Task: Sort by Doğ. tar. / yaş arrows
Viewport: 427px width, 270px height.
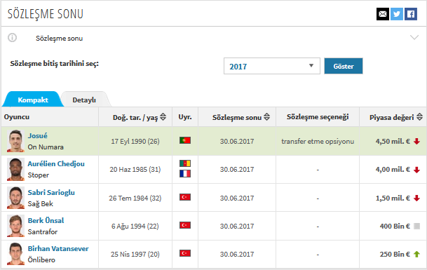Action: pos(163,117)
